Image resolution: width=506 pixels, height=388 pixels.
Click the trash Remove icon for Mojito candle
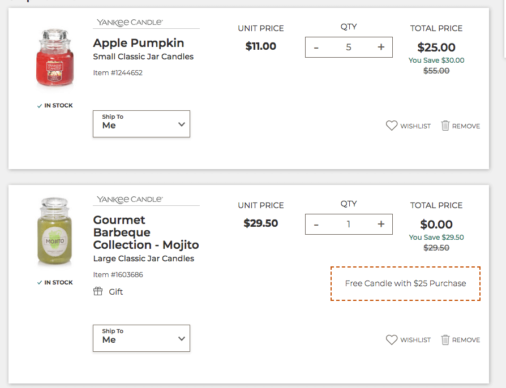point(445,339)
